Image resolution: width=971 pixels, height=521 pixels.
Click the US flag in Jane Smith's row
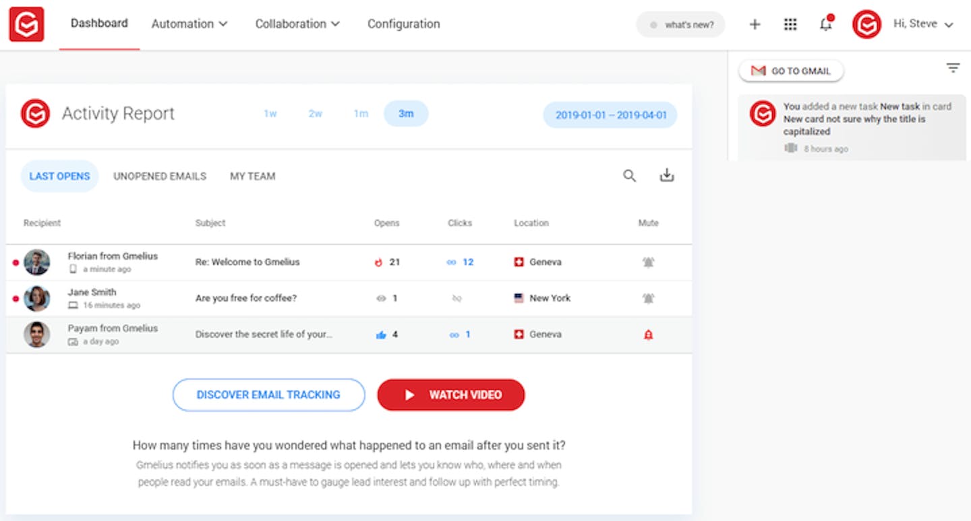point(519,298)
